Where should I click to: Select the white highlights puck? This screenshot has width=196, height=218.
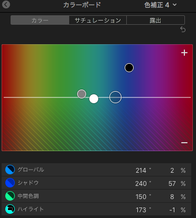coord(94,99)
